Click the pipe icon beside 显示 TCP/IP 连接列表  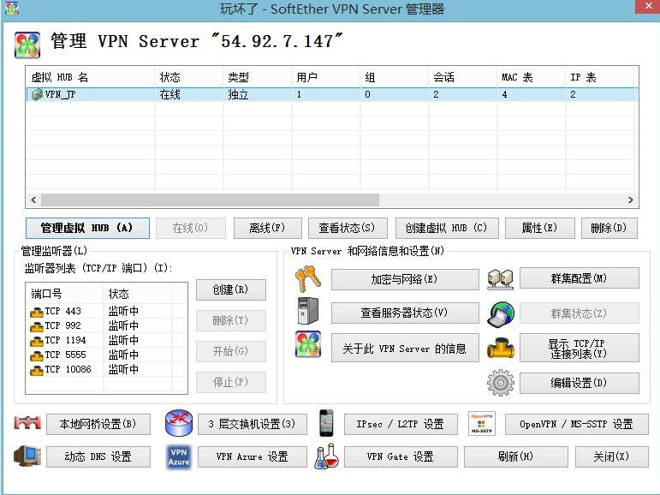pyautogui.click(x=501, y=348)
